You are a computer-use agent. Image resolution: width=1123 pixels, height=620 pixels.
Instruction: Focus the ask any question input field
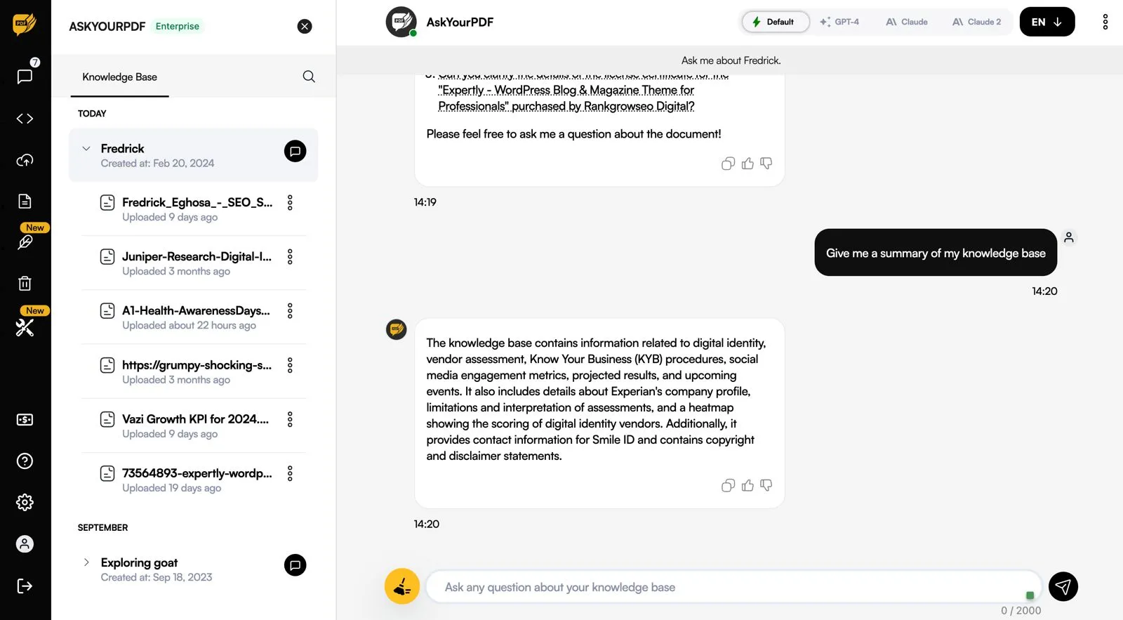(x=733, y=587)
